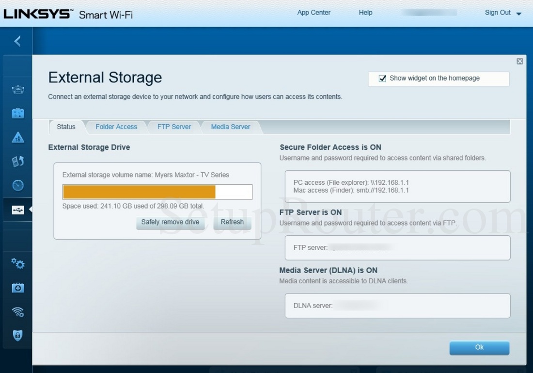Open the Troubleshooting medkit icon
The width and height of the screenshot is (533, 373).
[18, 288]
